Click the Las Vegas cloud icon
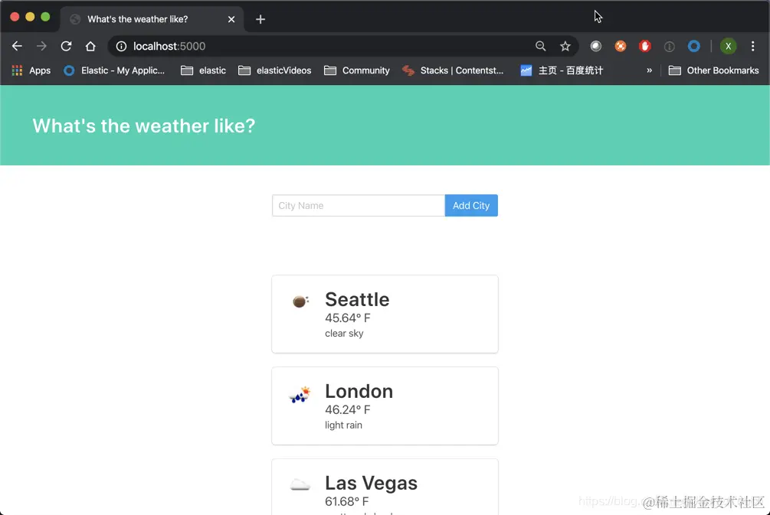The width and height of the screenshot is (770, 515). click(300, 485)
